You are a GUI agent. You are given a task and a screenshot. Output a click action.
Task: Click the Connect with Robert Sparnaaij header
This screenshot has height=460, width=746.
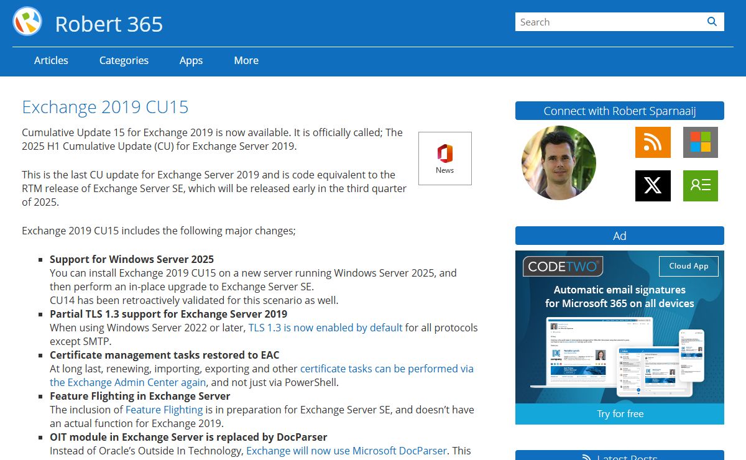coord(620,111)
